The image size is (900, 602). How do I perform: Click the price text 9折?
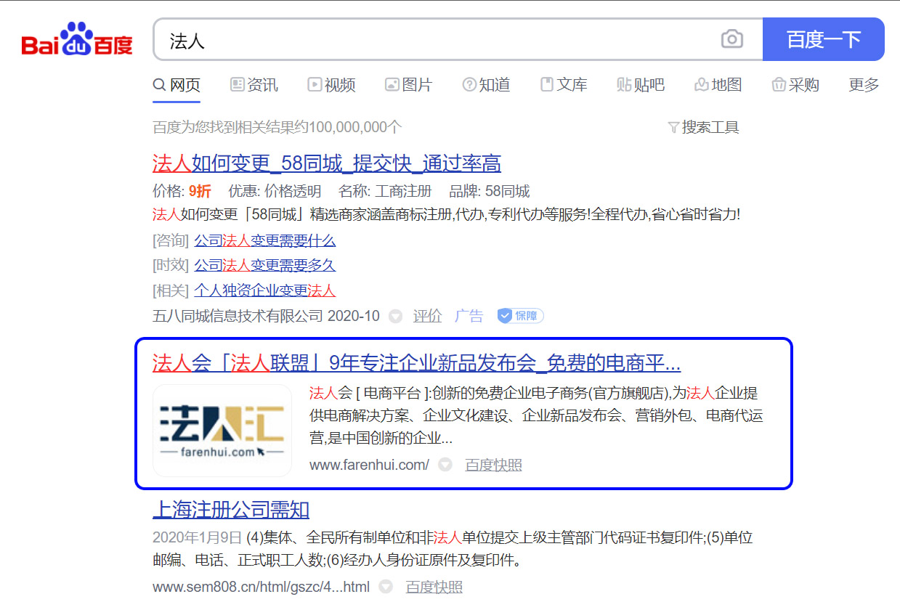pyautogui.click(x=200, y=192)
